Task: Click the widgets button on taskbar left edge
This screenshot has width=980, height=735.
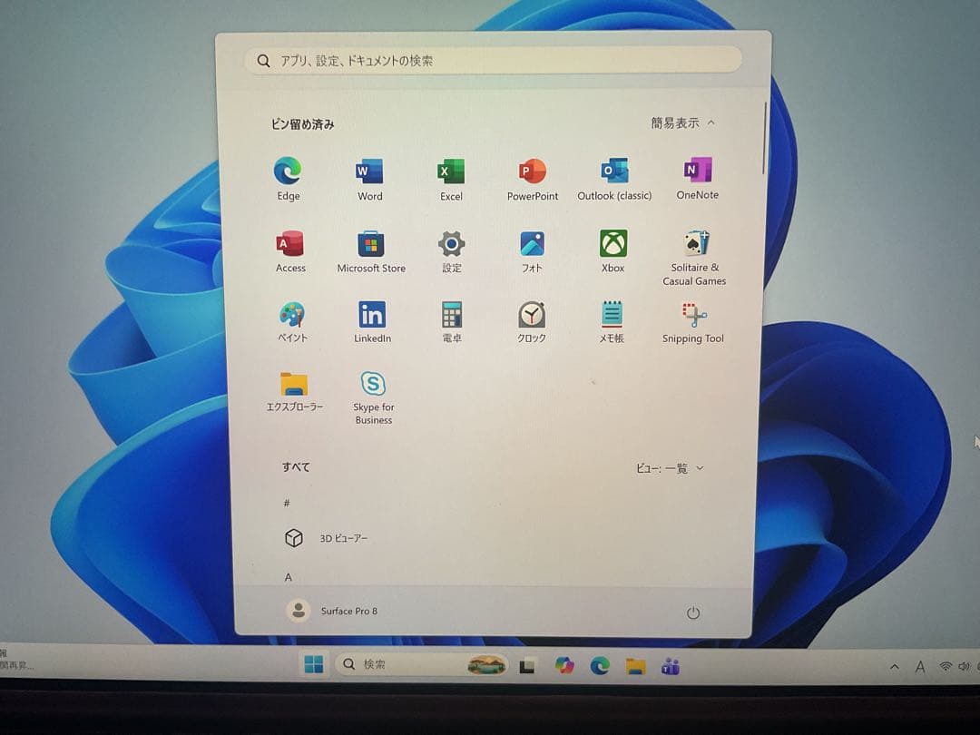Action: [x=17, y=660]
